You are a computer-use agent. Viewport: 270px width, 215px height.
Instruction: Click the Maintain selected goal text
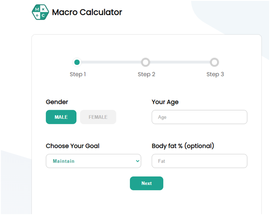[64, 161]
